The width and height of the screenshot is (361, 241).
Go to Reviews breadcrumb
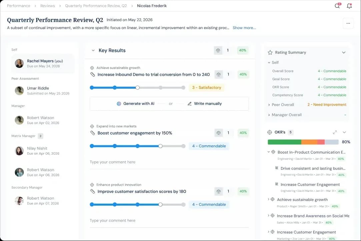point(47,6)
